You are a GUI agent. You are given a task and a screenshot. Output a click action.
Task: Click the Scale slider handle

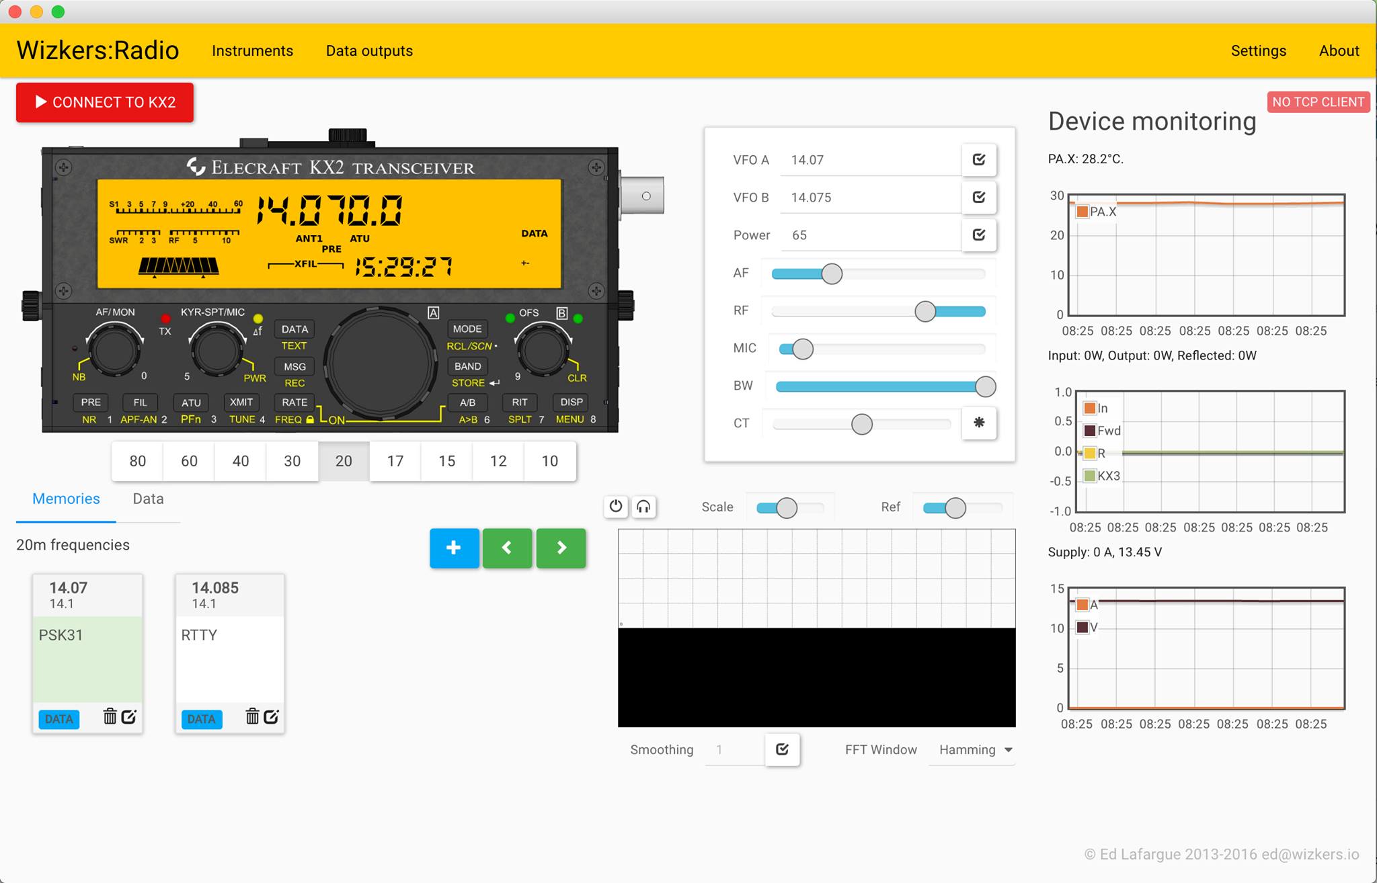coord(786,508)
